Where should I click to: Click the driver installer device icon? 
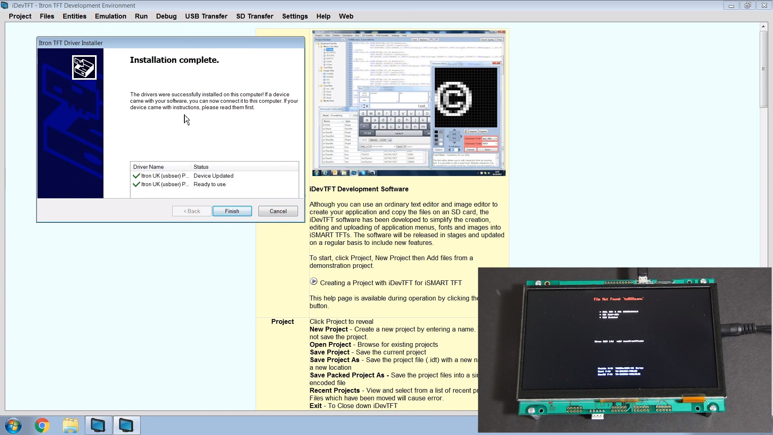click(x=84, y=67)
